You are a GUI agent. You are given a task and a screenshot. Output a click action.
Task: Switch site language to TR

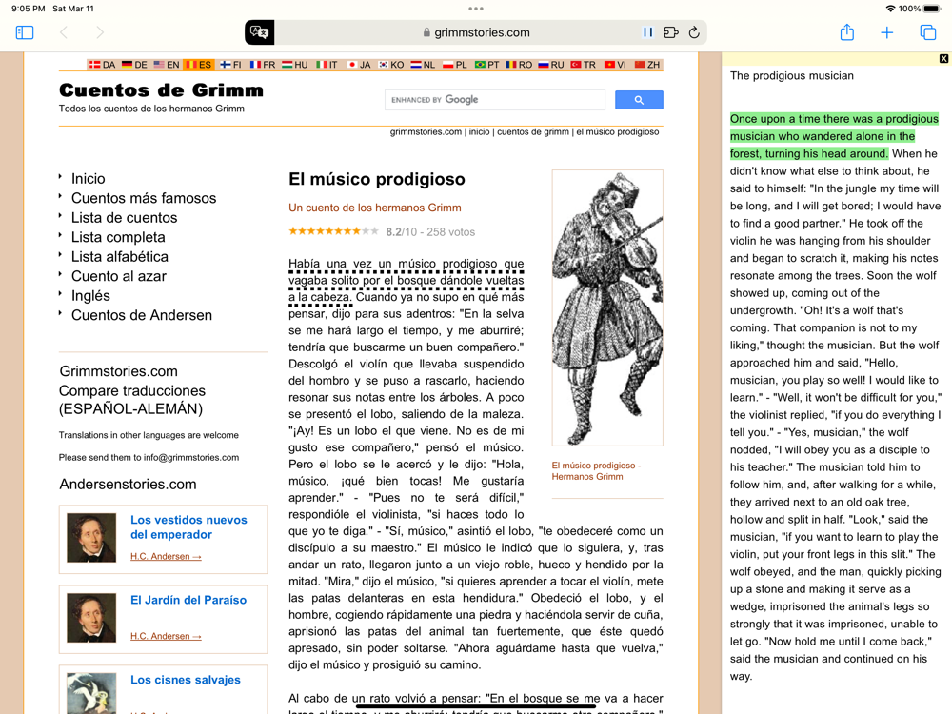coord(584,65)
